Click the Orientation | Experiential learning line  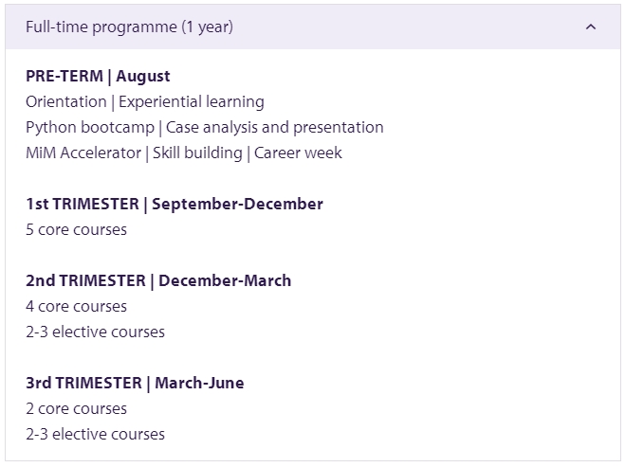tap(145, 102)
